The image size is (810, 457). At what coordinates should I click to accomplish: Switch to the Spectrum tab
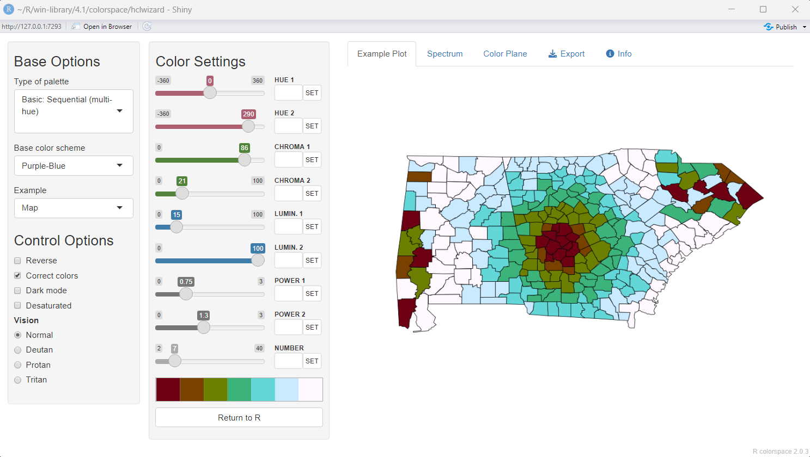point(444,54)
